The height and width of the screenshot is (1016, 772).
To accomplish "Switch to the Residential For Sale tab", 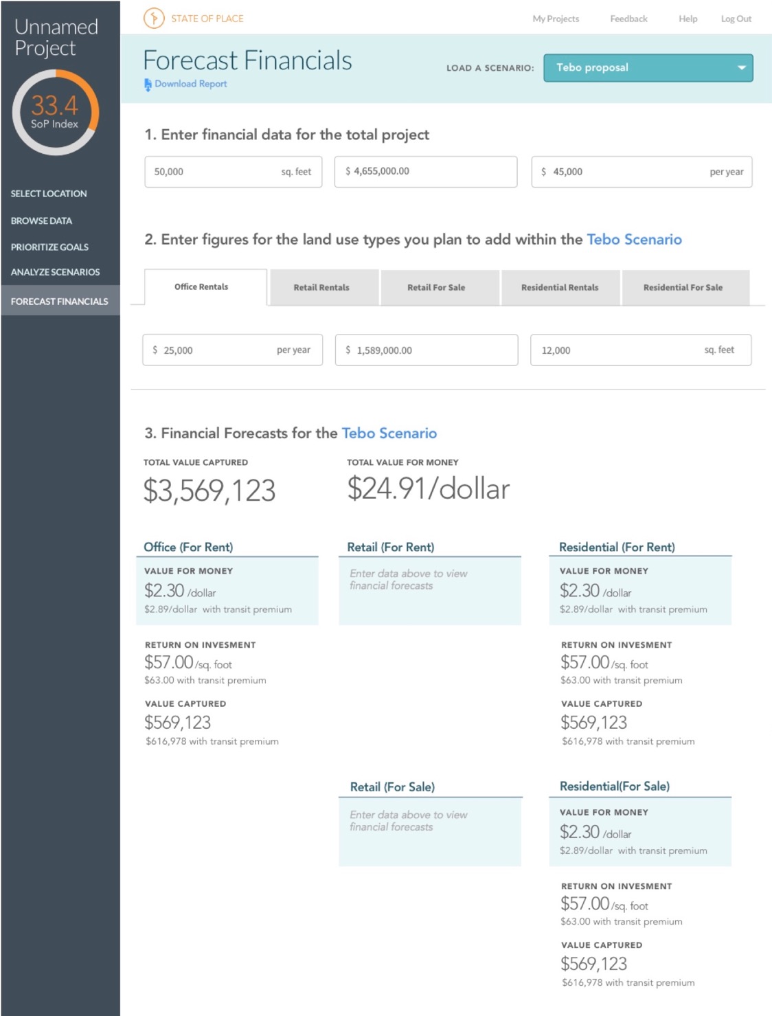I will [683, 287].
